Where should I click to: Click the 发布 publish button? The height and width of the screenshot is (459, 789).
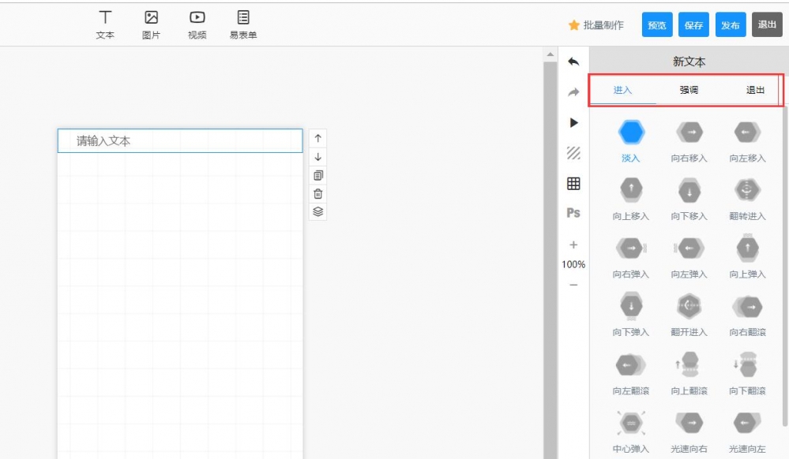point(731,25)
